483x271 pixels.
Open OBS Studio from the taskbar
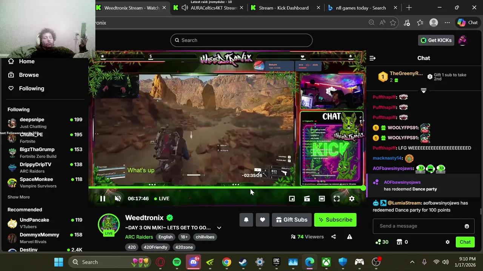click(376, 262)
